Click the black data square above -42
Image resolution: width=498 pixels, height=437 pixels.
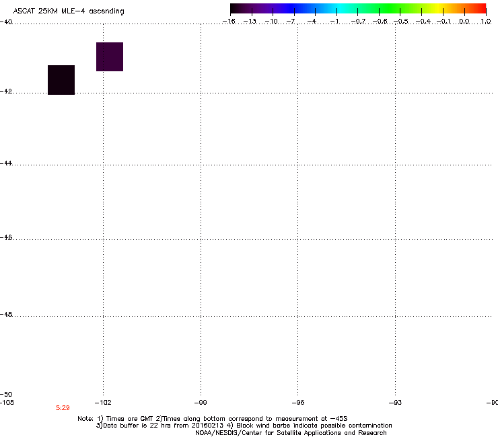61,80
